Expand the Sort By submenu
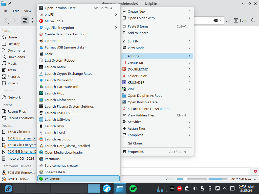The height and width of the screenshot is (194, 259). pos(157,41)
